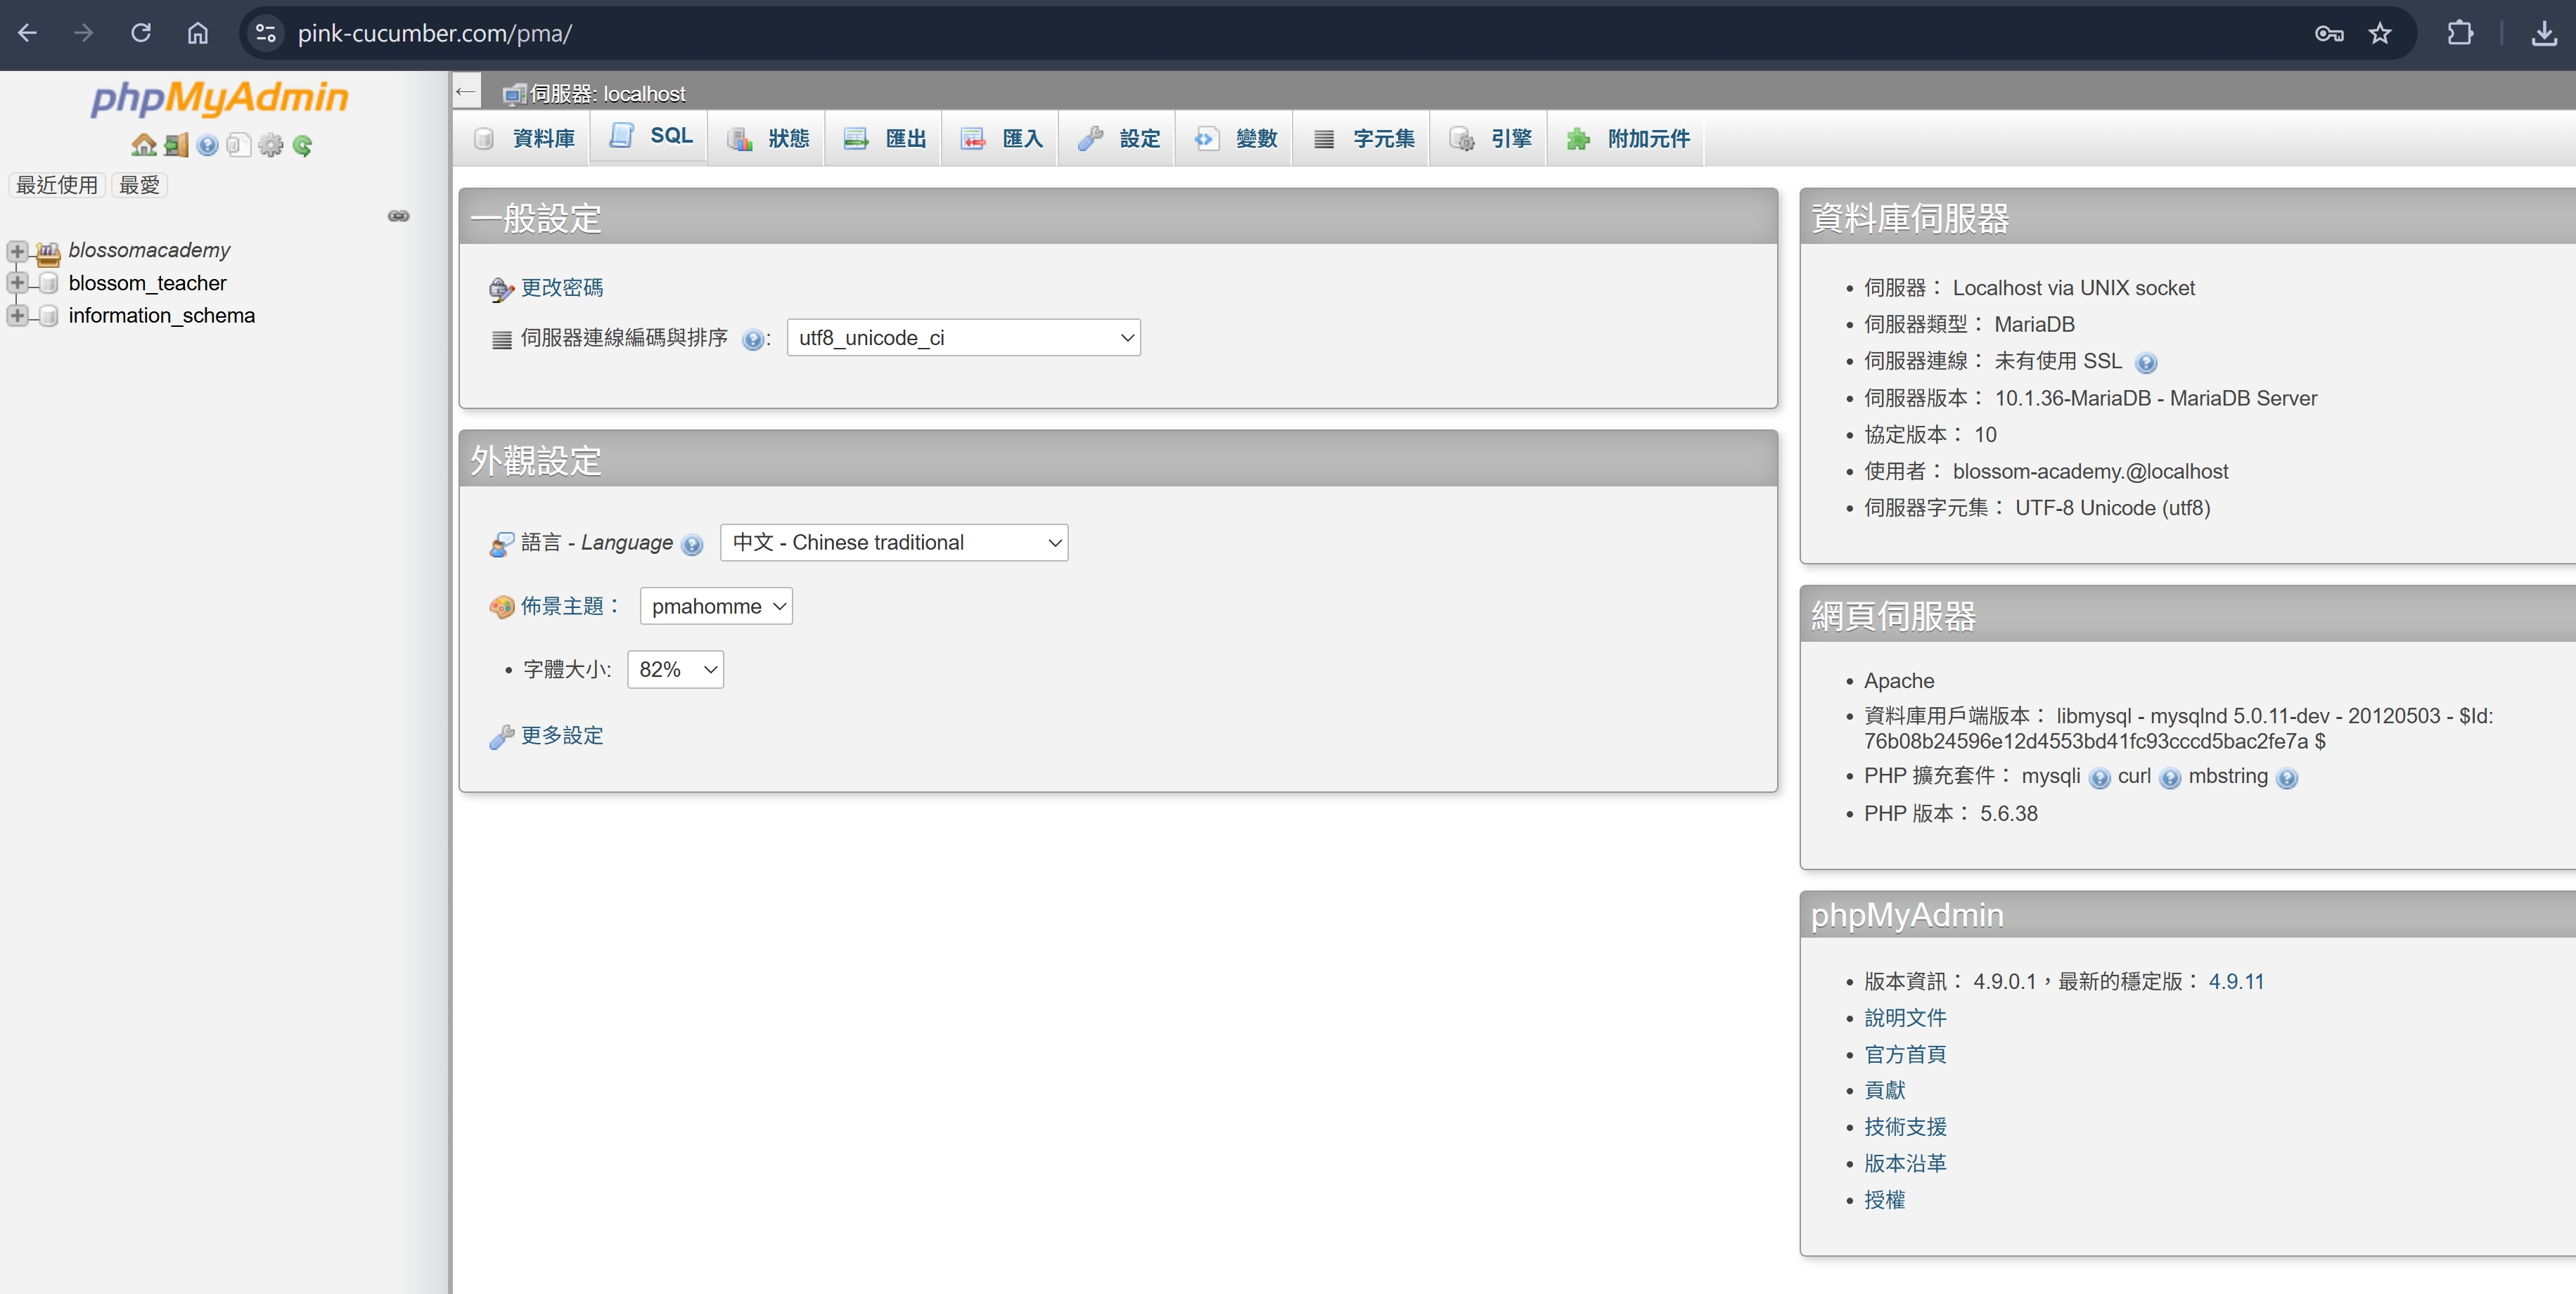
Task: Click help icon beside 伺服器連線編碼與排序
Action: [753, 339]
